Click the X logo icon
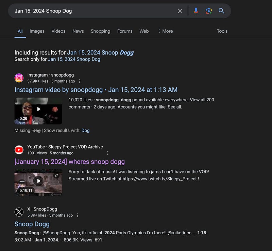 19,212
